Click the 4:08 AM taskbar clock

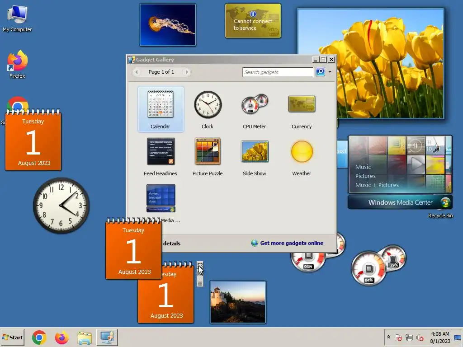440,337
